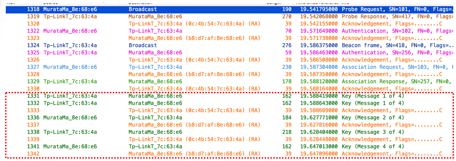The image size is (456, 161).
Task: Select packet number 1319
Action: 33,16
